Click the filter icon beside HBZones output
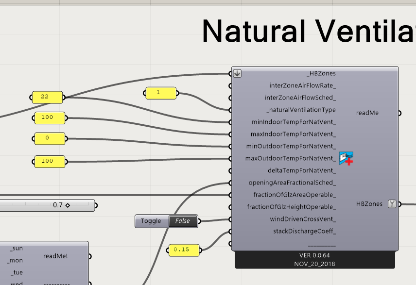416x285 pixels. 392,204
